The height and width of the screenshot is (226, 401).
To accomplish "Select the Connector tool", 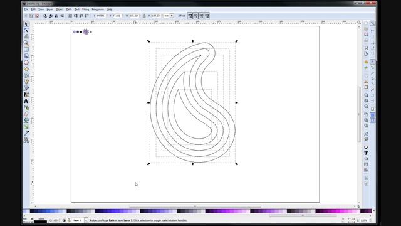I will pos(26,140).
